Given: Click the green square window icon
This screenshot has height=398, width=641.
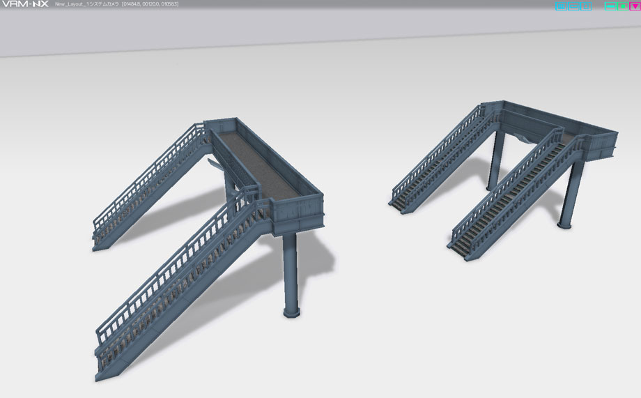Looking at the screenshot, I should [622, 6].
